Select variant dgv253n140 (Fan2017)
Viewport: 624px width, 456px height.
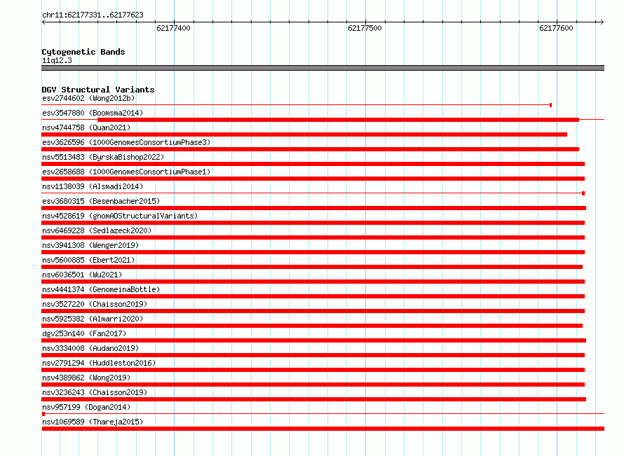click(84, 333)
